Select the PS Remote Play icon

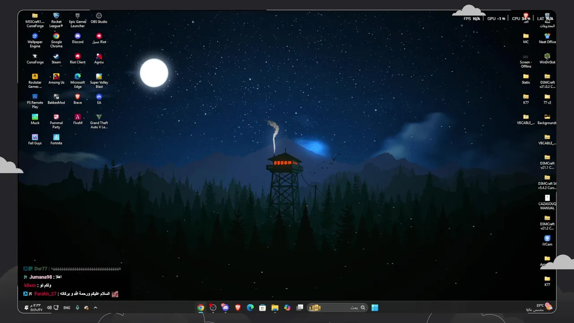[35, 101]
